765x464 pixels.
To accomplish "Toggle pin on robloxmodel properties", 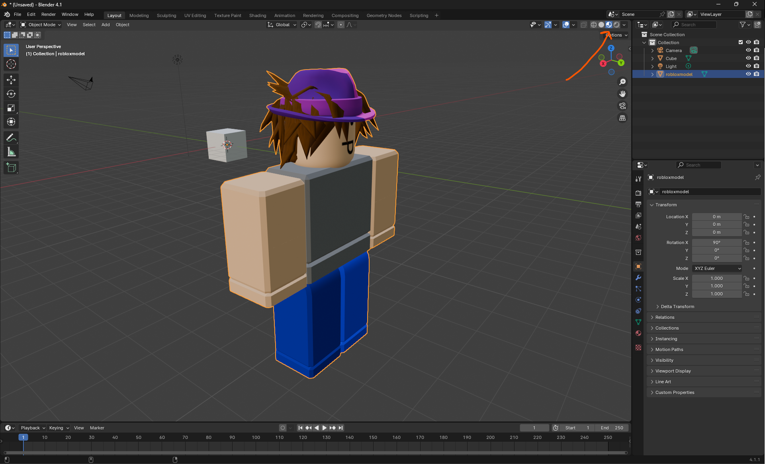I will pos(757,177).
